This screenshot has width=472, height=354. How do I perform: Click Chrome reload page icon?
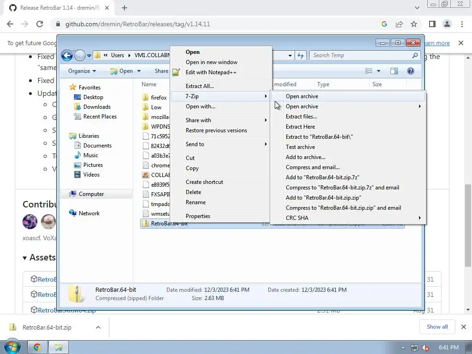[40, 24]
